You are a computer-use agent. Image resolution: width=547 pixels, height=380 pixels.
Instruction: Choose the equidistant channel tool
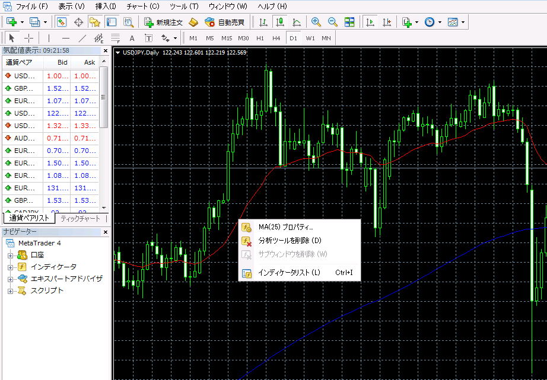tap(99, 38)
